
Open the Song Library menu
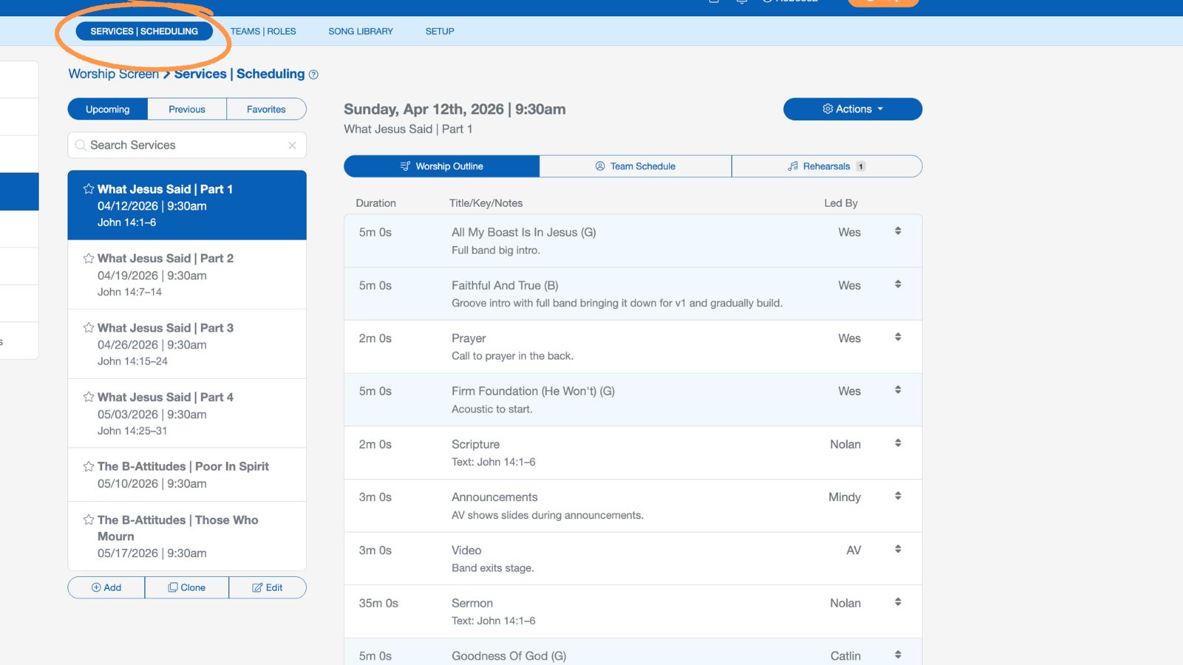pos(360,31)
